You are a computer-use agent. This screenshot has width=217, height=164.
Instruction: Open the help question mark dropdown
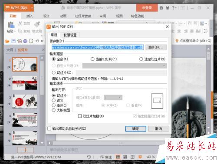point(174,8)
